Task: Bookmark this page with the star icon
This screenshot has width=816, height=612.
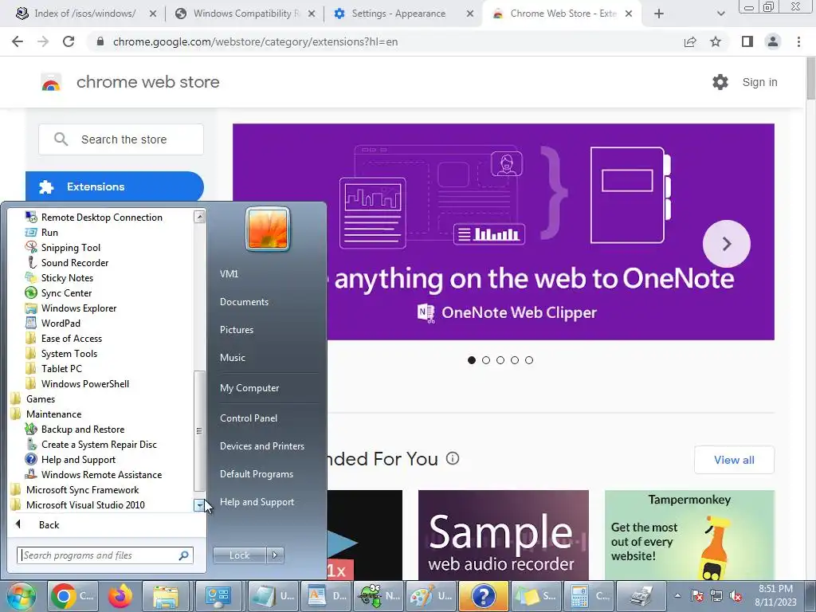Action: click(716, 41)
